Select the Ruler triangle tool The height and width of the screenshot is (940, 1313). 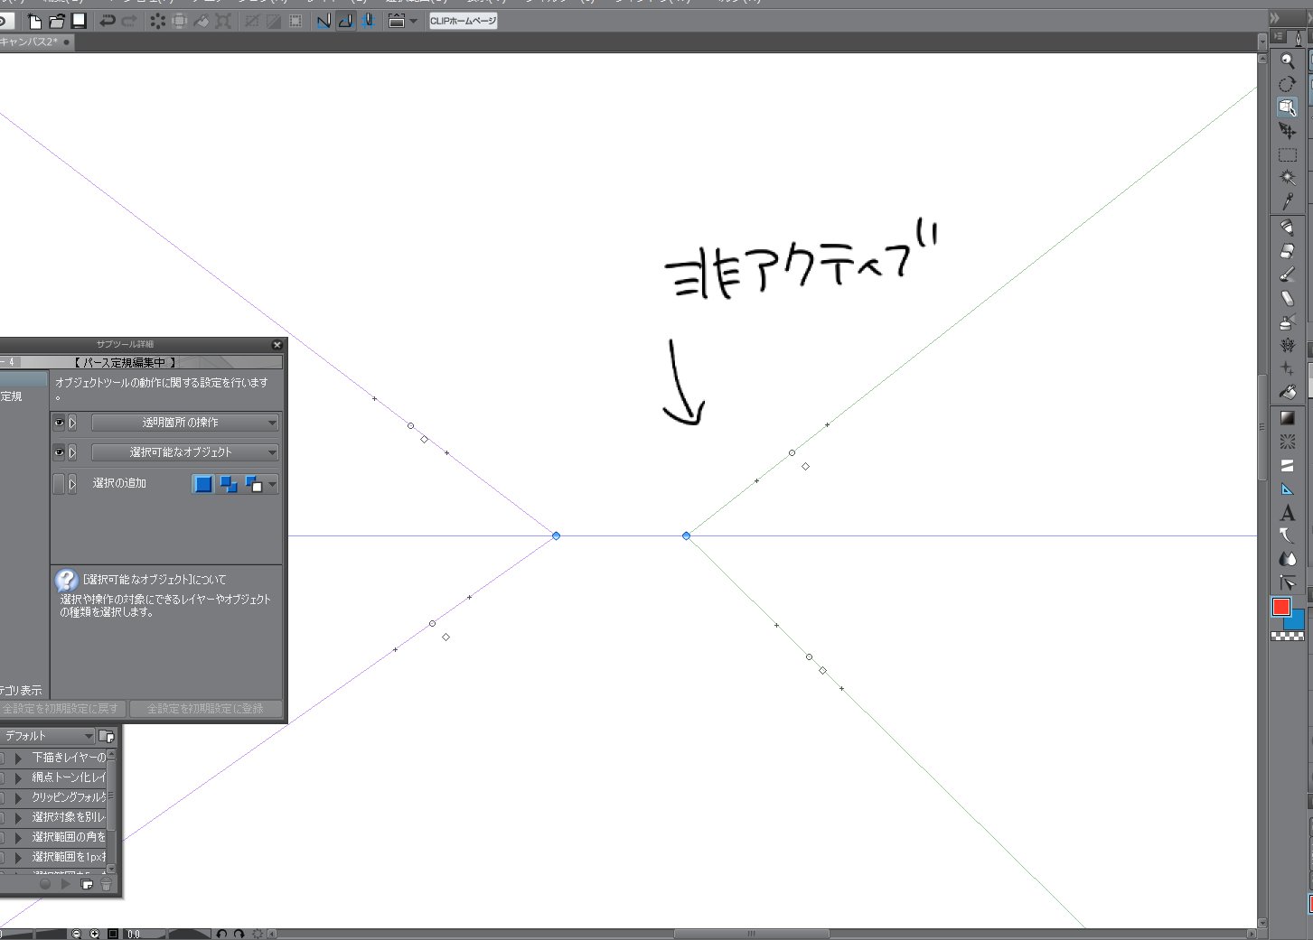tap(1288, 489)
